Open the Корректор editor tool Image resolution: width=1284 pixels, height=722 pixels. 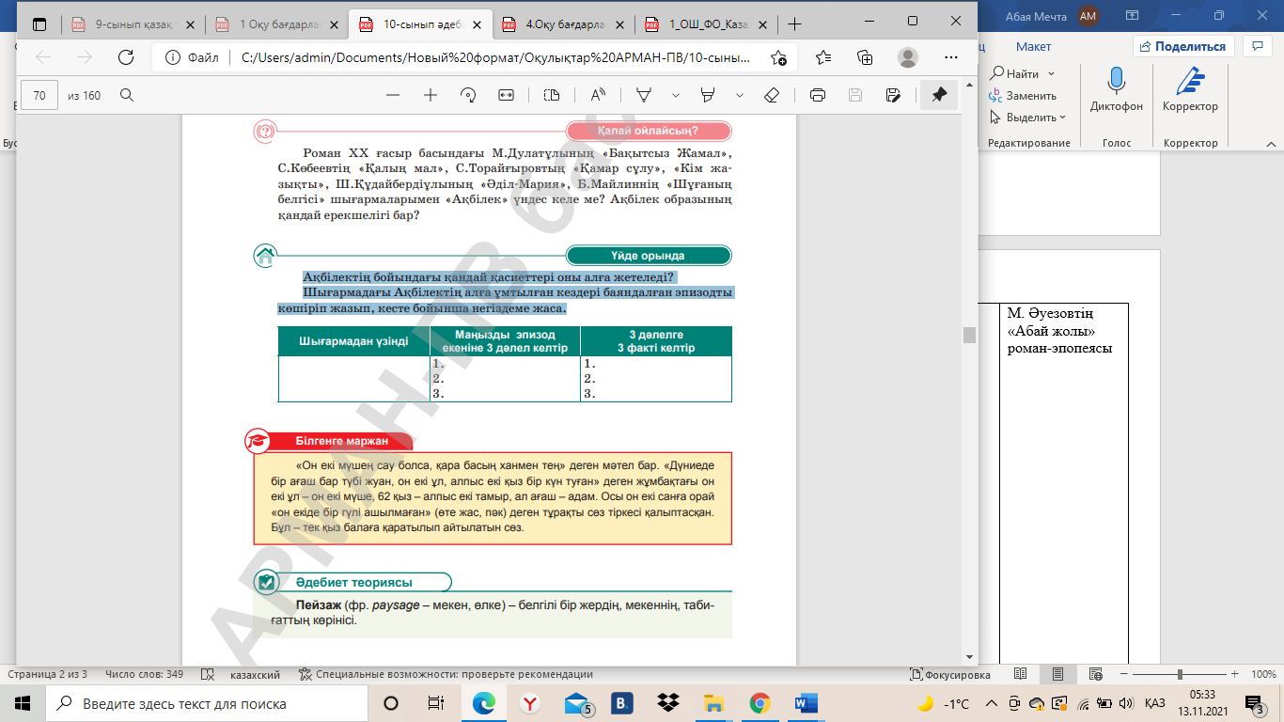pyautogui.click(x=1190, y=81)
